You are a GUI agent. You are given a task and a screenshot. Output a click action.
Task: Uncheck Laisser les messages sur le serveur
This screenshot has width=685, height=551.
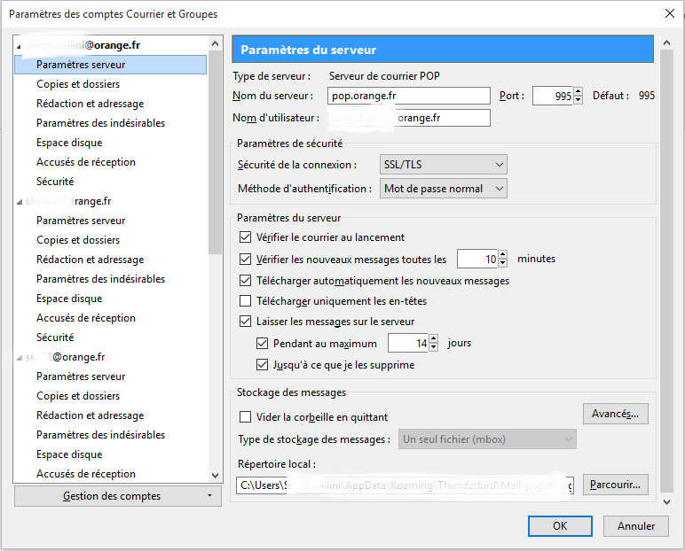coord(246,322)
